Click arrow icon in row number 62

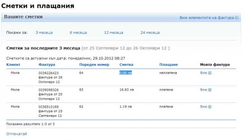tap(210, 107)
